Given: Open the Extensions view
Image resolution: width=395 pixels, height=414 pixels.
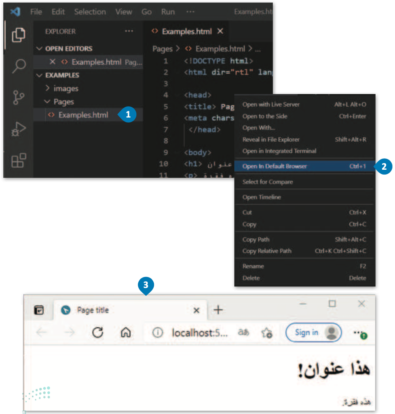Looking at the screenshot, I should click(19, 160).
